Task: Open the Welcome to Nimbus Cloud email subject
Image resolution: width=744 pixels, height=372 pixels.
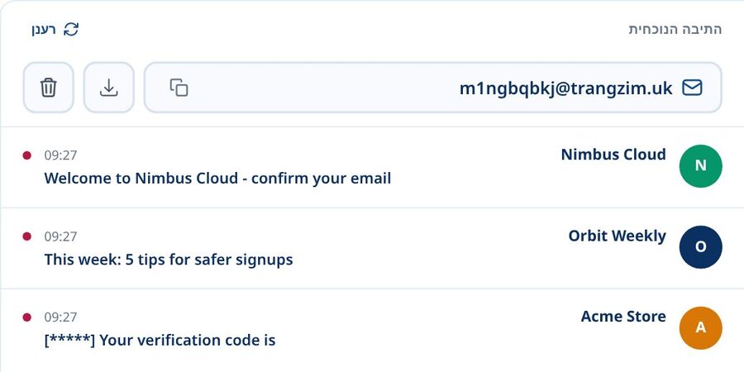Action: pos(217,179)
